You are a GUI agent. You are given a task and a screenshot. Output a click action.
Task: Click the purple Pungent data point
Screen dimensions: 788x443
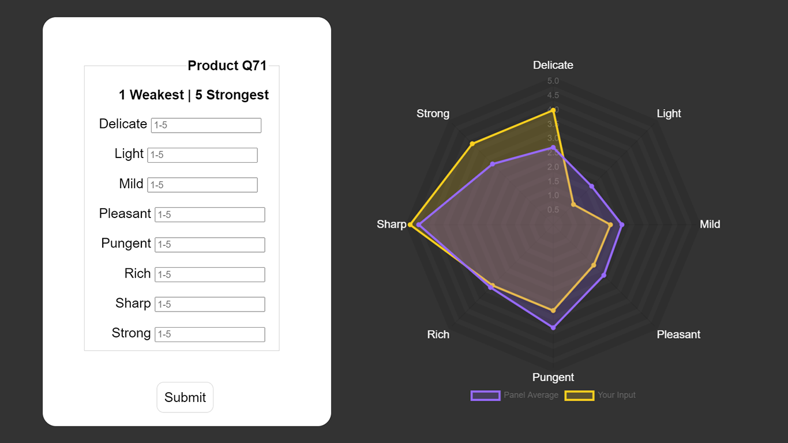(x=553, y=328)
